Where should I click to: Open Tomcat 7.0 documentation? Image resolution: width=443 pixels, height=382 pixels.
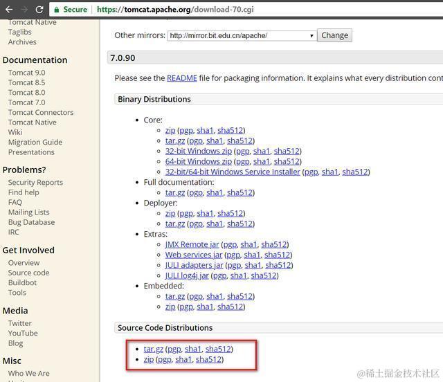click(x=26, y=102)
